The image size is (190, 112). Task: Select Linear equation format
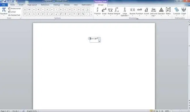point(12,12)
